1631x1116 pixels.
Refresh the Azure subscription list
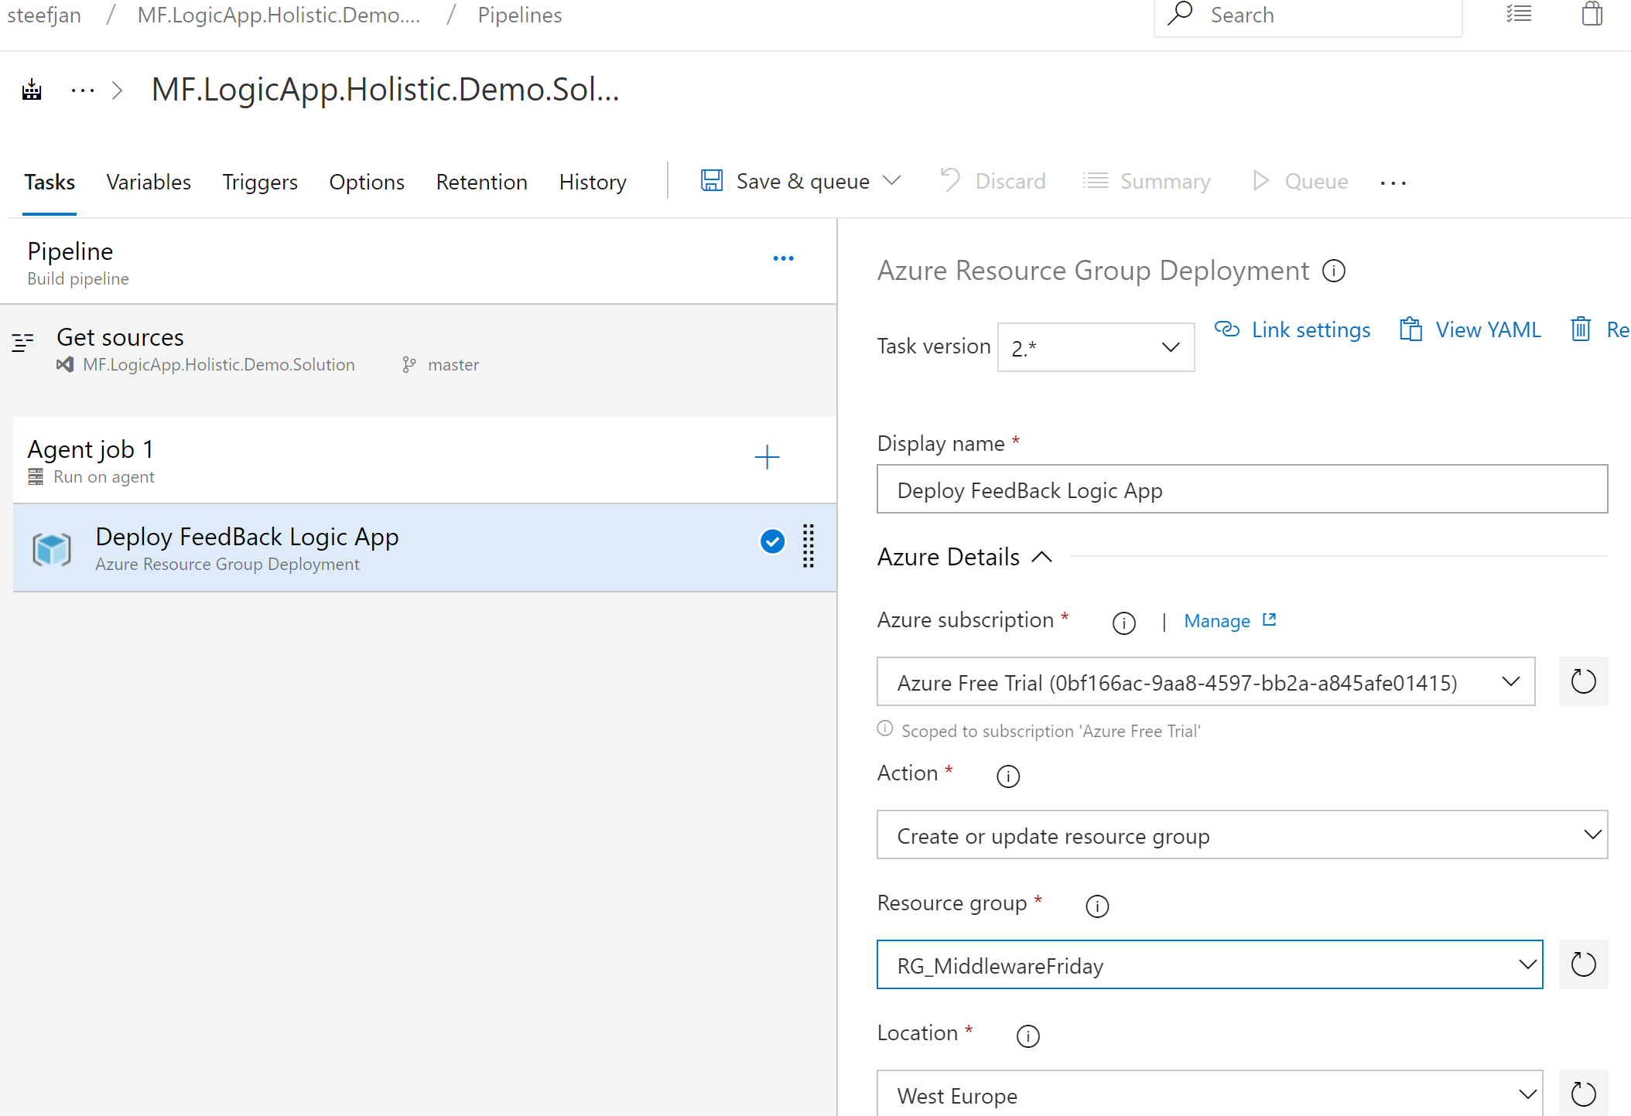(x=1583, y=681)
